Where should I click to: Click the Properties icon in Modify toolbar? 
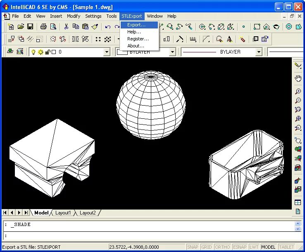(265, 39)
